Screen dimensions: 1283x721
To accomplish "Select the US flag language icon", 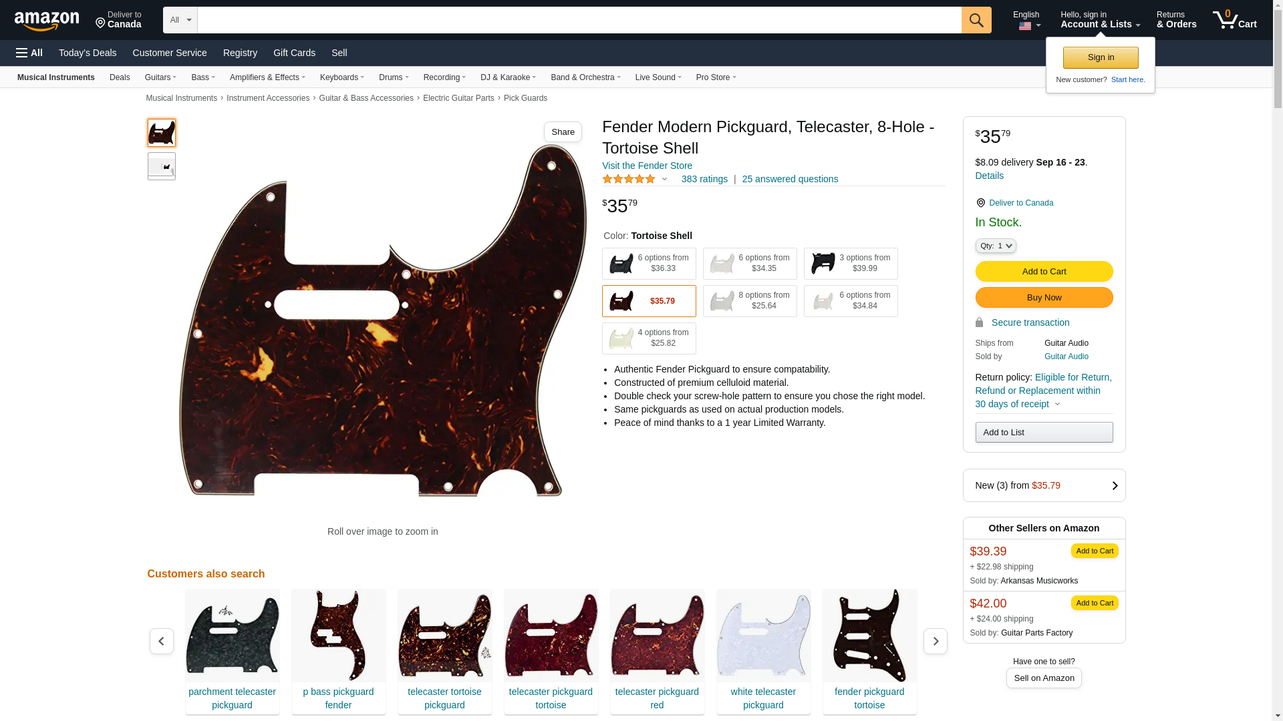I will coord(1024,26).
